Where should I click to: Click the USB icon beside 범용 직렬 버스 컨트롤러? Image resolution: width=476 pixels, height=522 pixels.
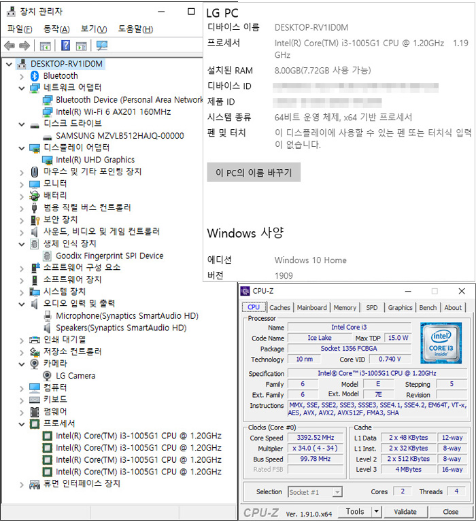pos(34,208)
